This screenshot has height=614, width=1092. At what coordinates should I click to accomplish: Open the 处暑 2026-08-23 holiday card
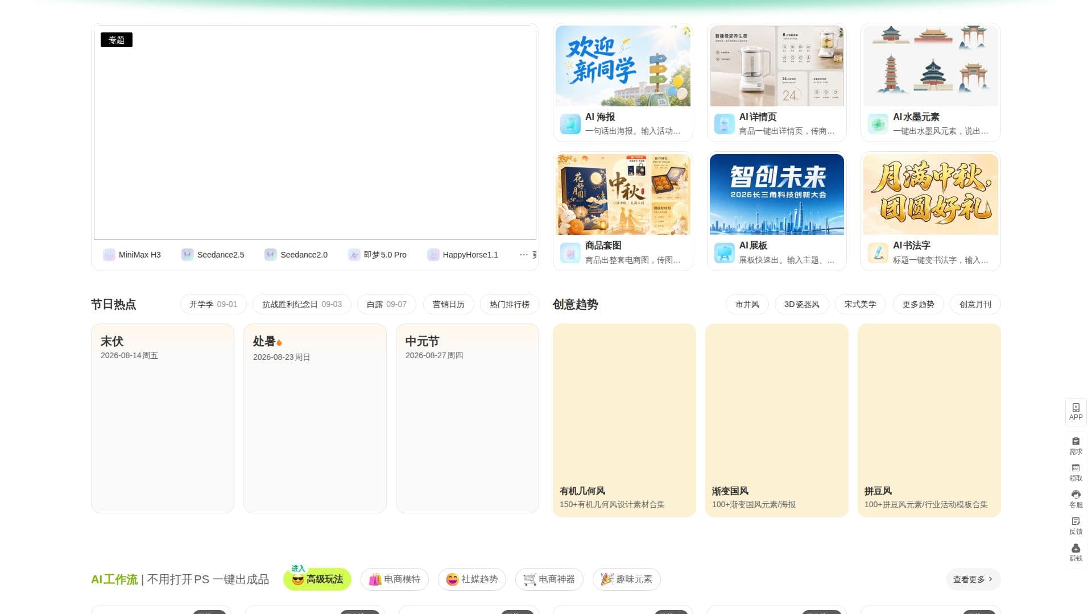[315, 418]
